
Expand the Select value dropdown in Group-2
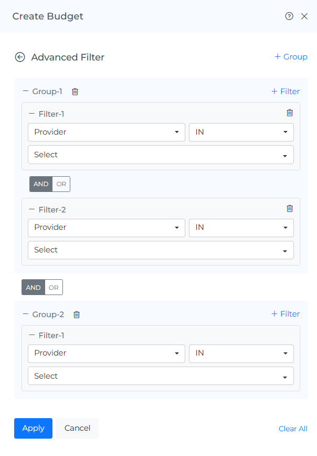161,376
